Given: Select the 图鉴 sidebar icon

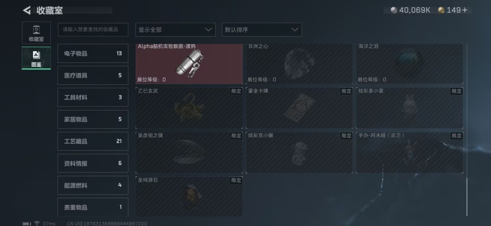Looking at the screenshot, I should point(36,58).
